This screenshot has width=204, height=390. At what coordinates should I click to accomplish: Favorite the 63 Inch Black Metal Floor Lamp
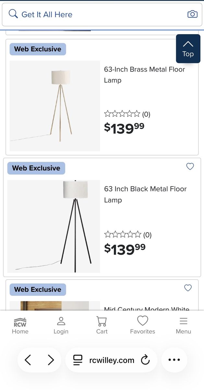[190, 166]
